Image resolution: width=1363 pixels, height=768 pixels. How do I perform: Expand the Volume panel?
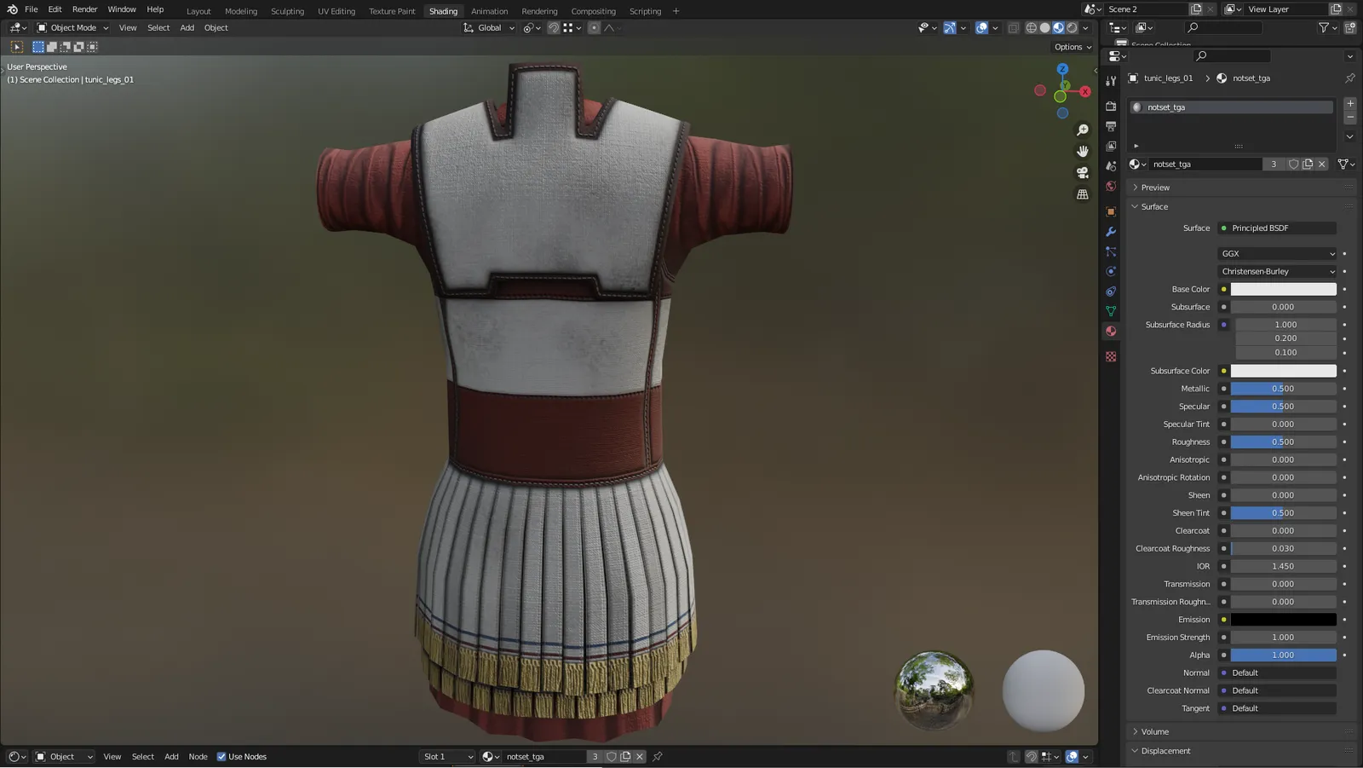coord(1154,732)
